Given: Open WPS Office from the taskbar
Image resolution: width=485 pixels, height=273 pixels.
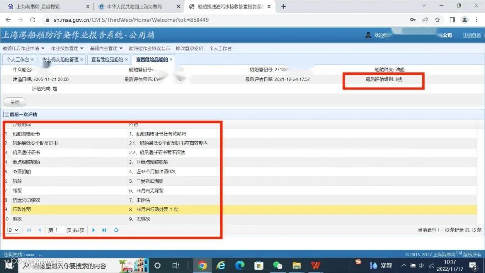Looking at the screenshot, I should click(x=316, y=265).
